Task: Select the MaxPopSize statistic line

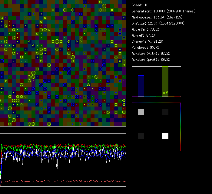Action: click(157, 17)
